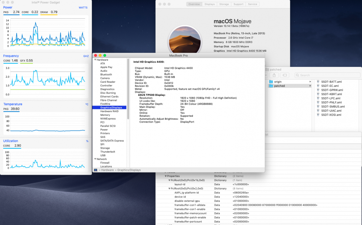Select SSDT-GPRW.aml file icon

tap(318, 90)
